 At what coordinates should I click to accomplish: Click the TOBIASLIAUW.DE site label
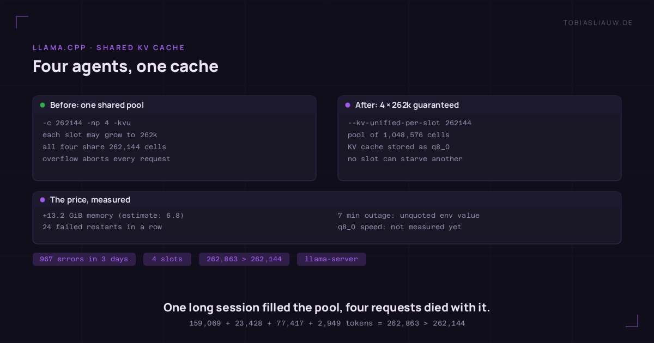(x=598, y=22)
